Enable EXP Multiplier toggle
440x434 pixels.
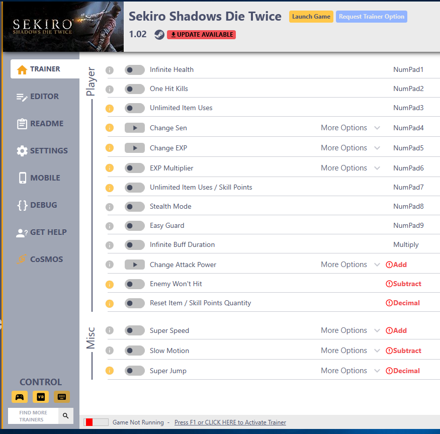pos(135,168)
